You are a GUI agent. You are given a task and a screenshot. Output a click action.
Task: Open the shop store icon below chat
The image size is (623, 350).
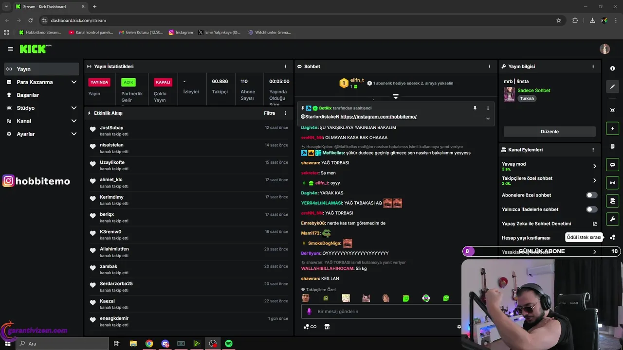click(x=327, y=327)
